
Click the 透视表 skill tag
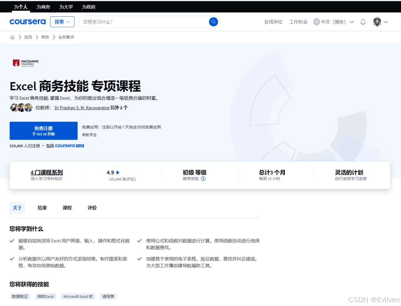click(x=108, y=296)
